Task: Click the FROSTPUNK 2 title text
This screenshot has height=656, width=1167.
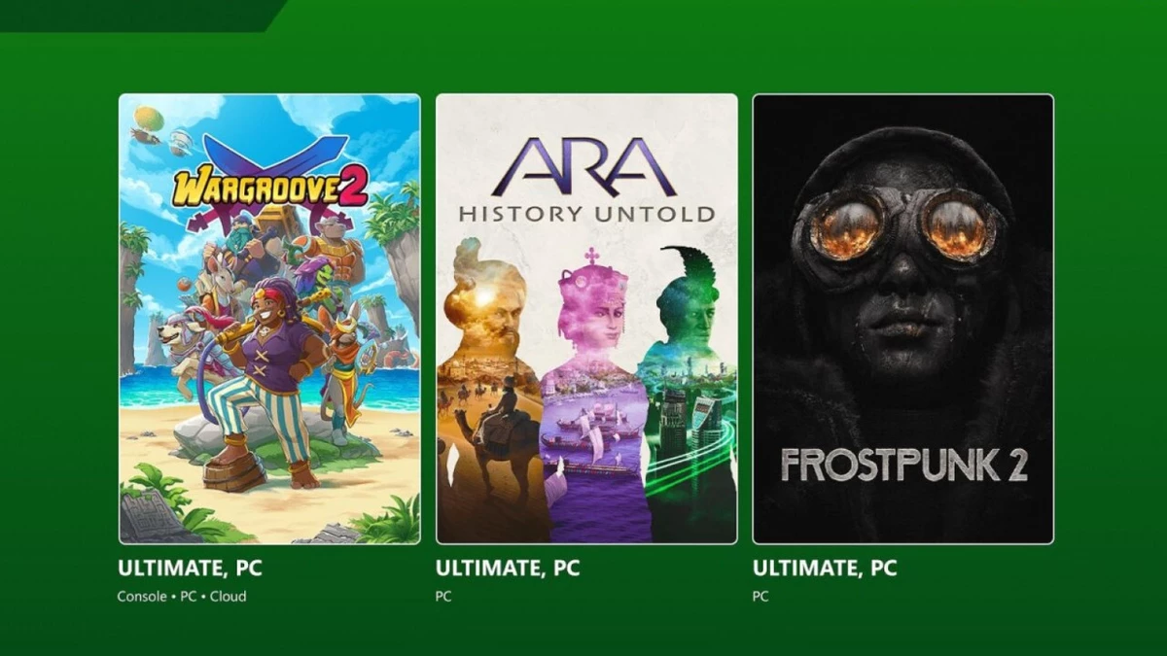Action: click(903, 465)
